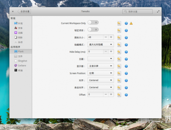The image size is (171, 130).
Task: Reset the Current Workspace Only setting
Action: (x=119, y=23)
